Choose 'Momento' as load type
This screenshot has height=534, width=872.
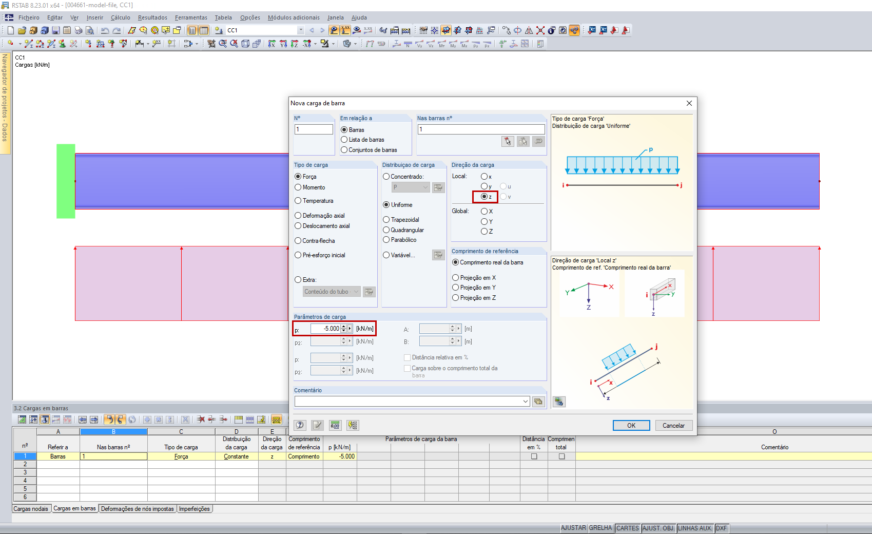(310, 187)
